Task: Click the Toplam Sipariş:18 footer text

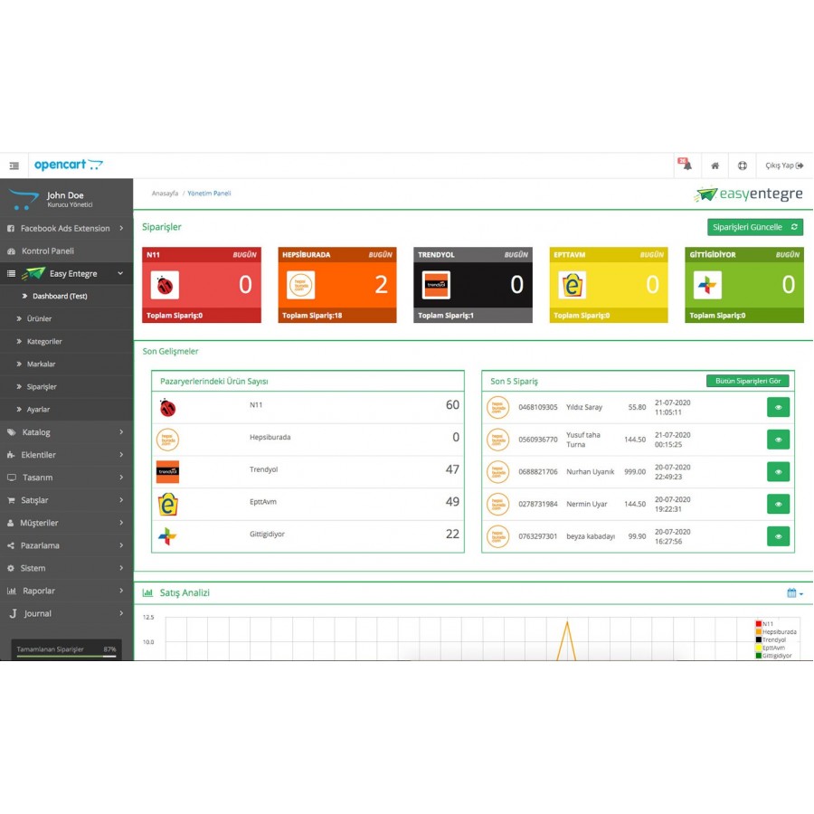Action: [312, 315]
